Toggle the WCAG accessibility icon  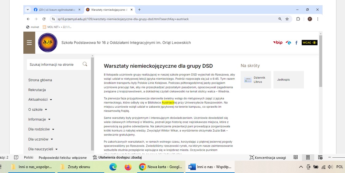pos(309,43)
